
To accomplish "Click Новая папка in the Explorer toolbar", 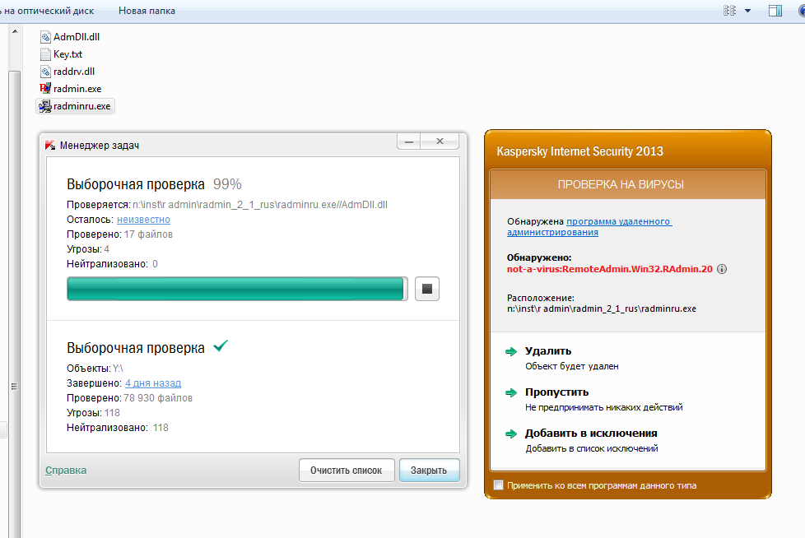I will [147, 11].
